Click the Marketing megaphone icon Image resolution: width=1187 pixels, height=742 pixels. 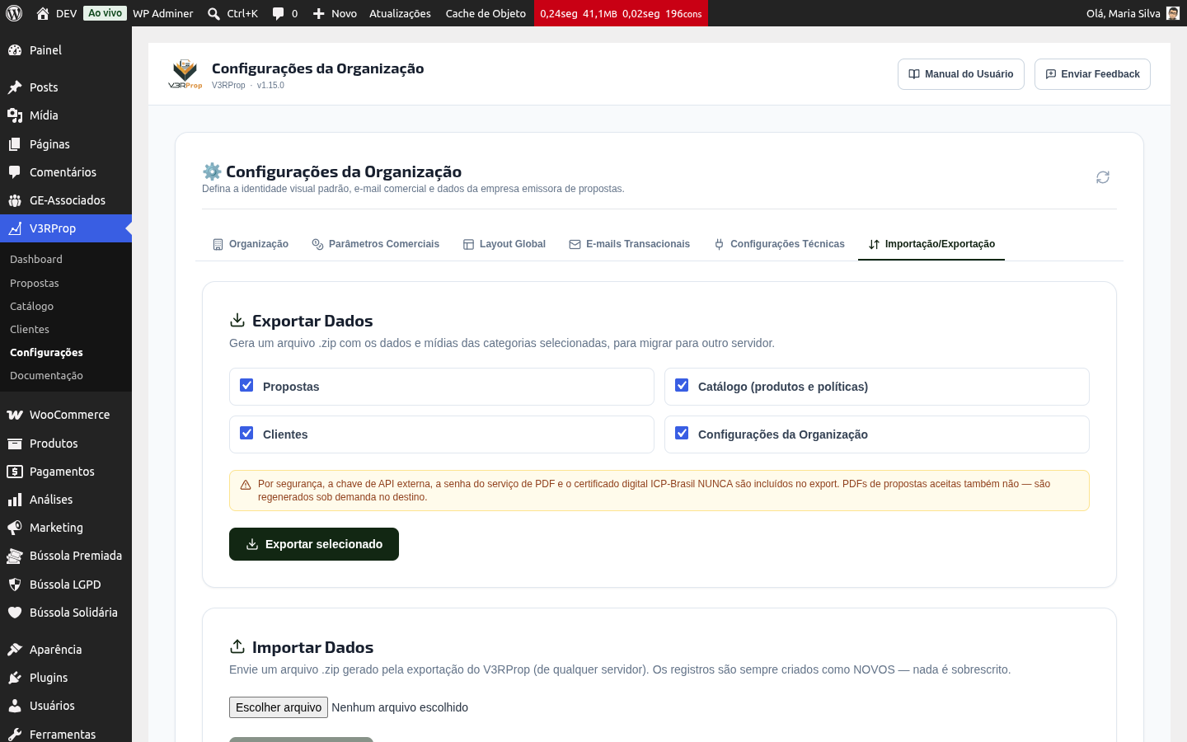[x=15, y=528]
